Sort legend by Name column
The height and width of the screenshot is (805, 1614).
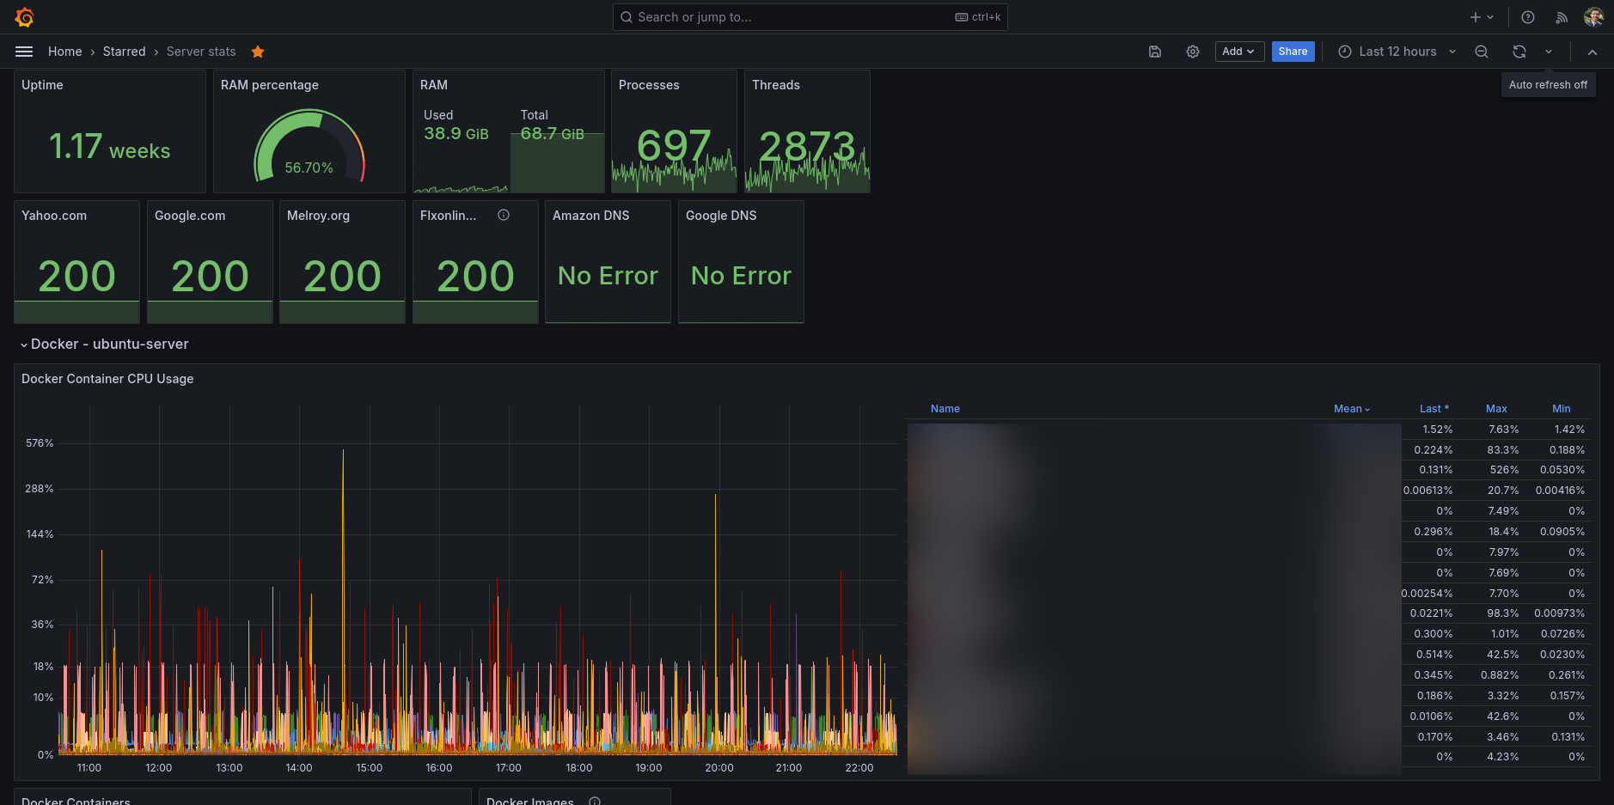945,409
